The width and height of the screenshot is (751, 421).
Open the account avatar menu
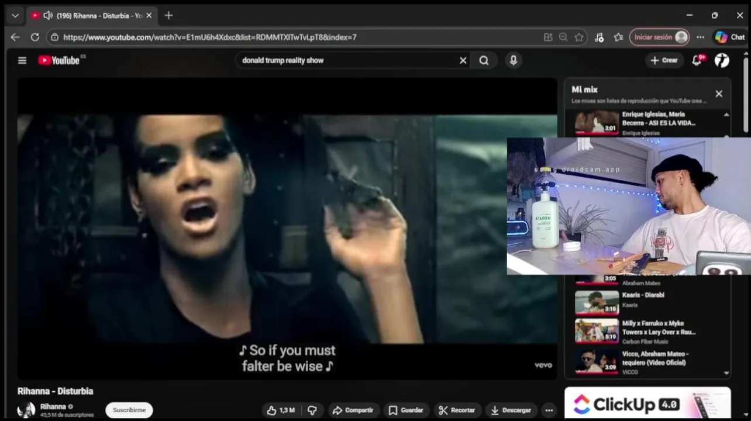point(722,60)
